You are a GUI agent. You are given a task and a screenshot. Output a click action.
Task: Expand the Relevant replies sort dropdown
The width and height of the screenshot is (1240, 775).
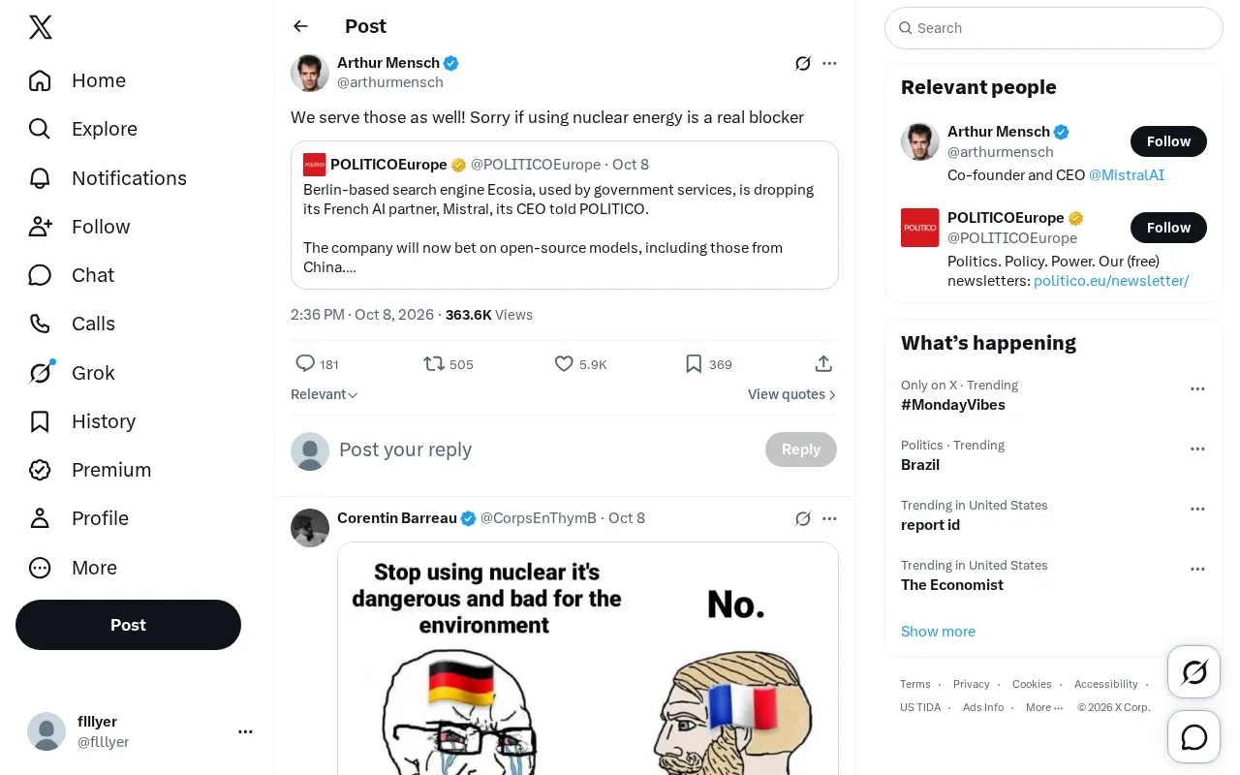tap(325, 394)
